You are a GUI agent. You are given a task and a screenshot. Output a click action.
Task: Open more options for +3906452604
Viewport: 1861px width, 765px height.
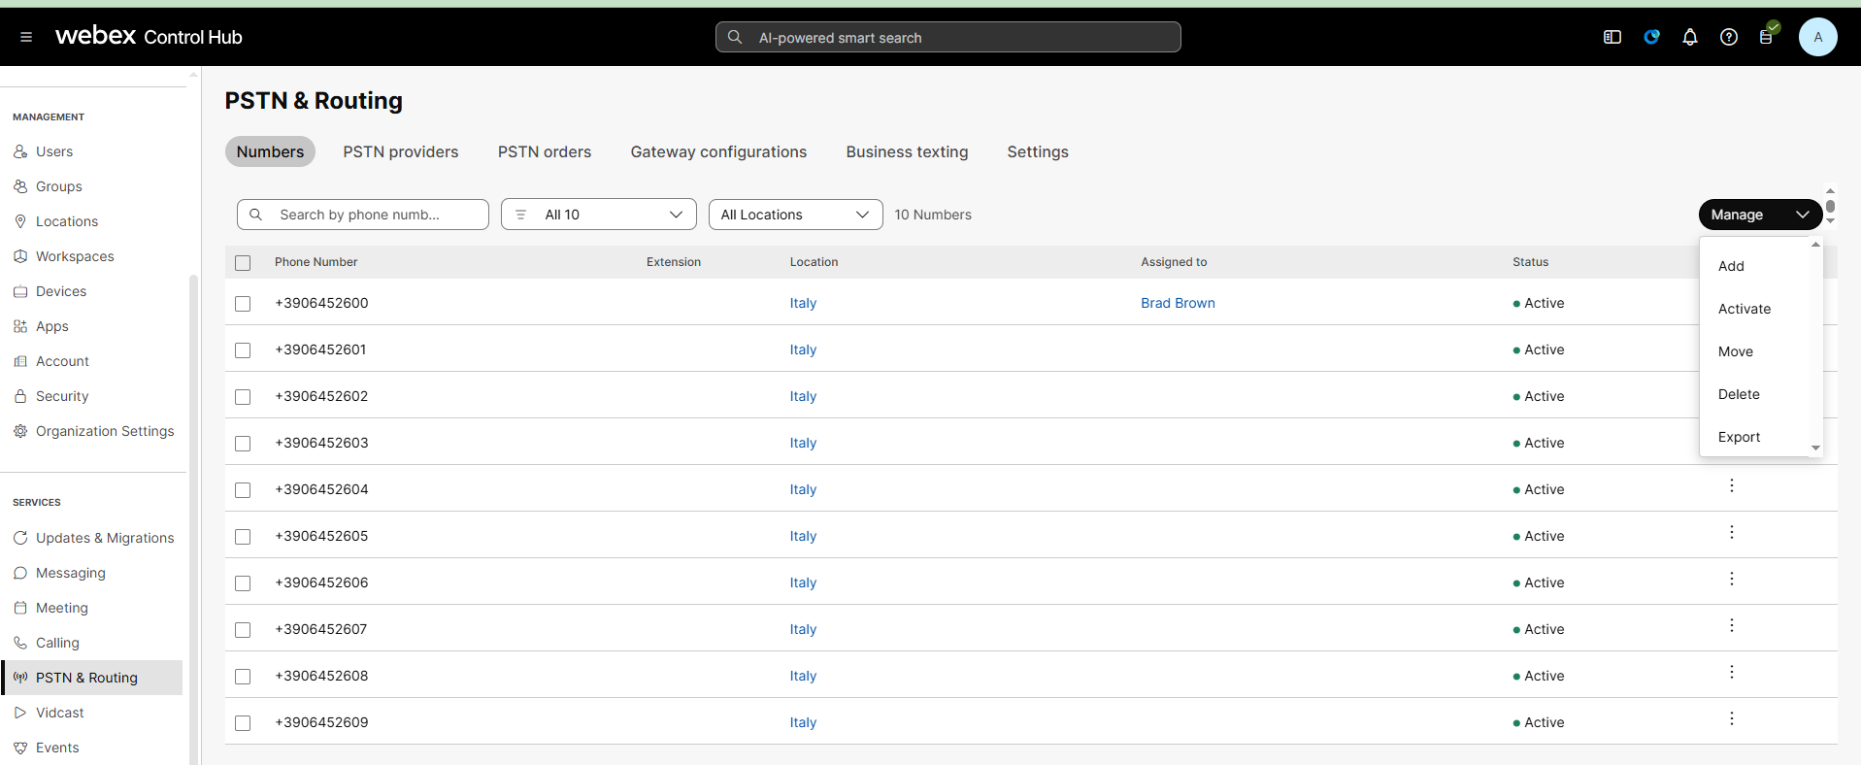click(1731, 485)
